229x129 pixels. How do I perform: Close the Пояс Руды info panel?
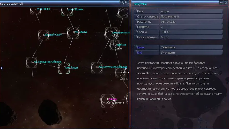pyautogui.click(x=226, y=3)
